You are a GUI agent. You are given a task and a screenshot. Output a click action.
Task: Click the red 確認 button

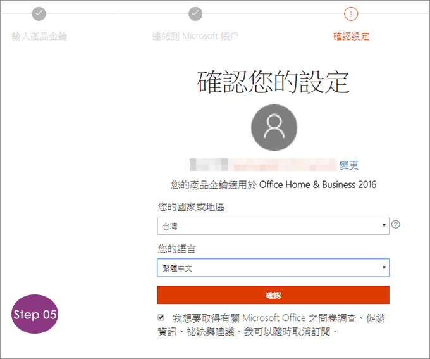[273, 295]
